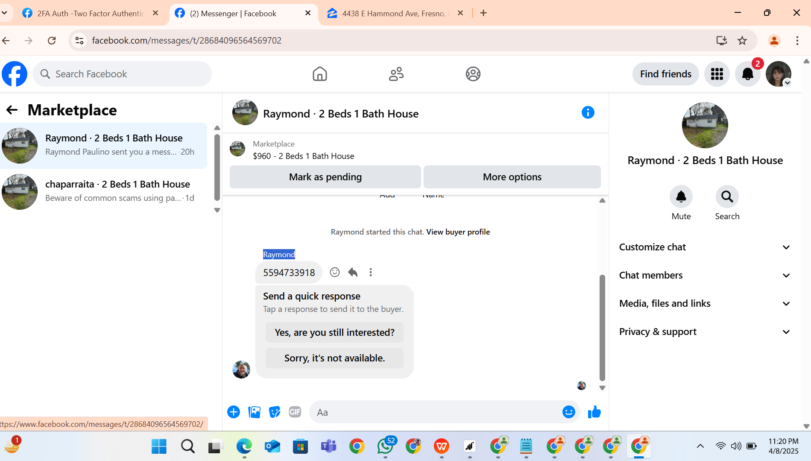Switch to 2FA Auth browser tab
Image resolution: width=811 pixels, height=461 pixels.
(x=90, y=13)
